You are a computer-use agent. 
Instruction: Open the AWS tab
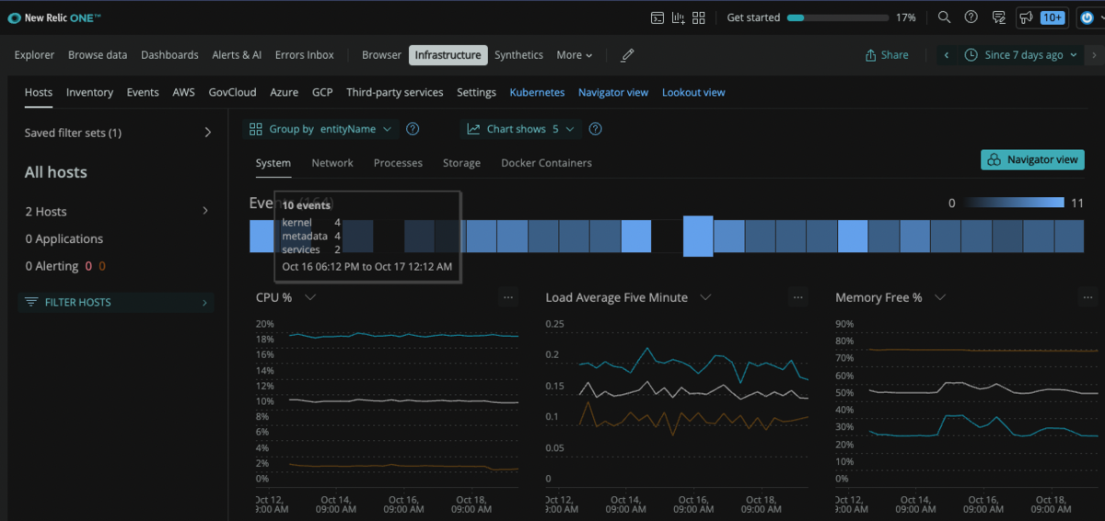pos(183,92)
